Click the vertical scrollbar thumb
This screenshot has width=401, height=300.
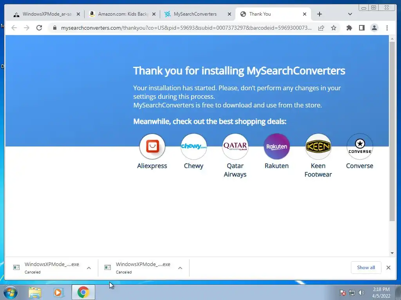[x=392, y=131]
